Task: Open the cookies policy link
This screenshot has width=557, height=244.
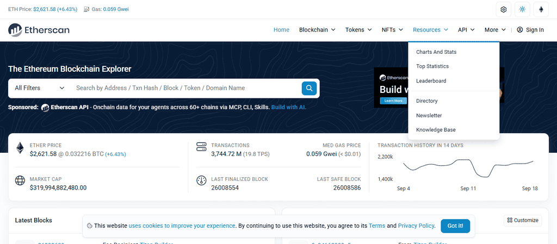Action: tap(182, 226)
